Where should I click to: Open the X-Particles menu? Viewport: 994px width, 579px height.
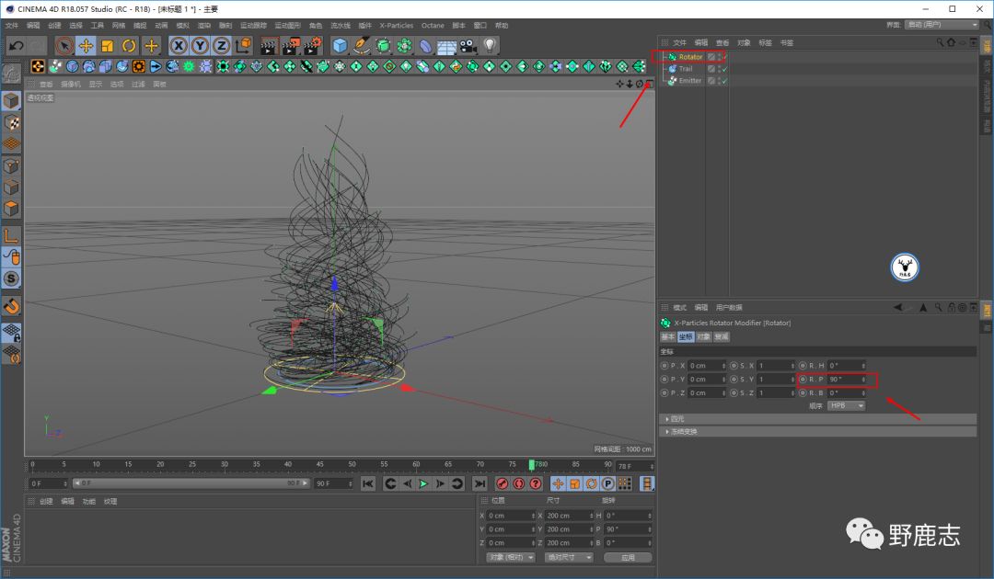(397, 26)
